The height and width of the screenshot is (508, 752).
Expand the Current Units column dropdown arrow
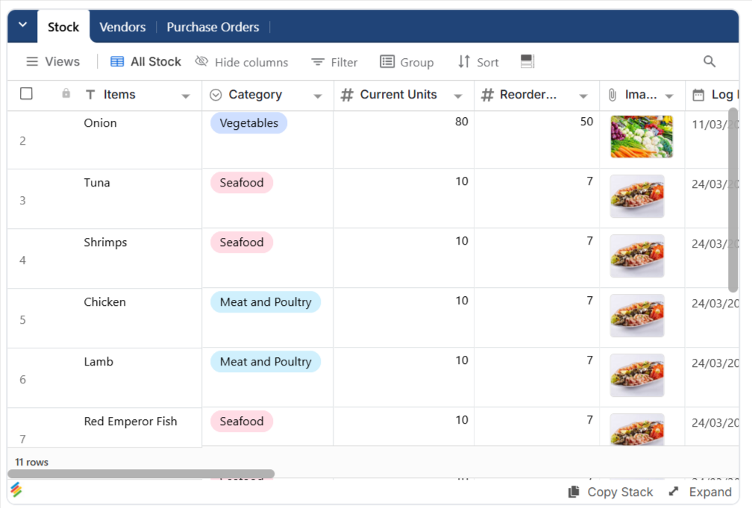458,96
